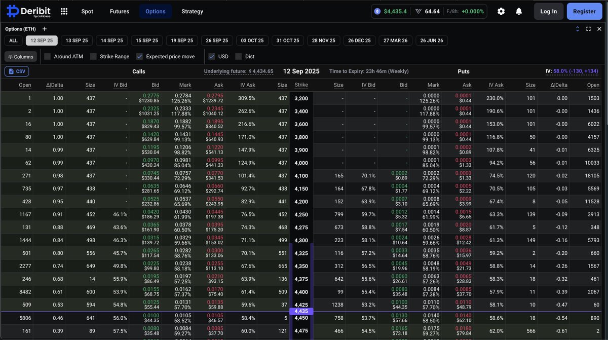Select the 26 DEC 25 expiry tab
This screenshot has width=608, height=340.
pyautogui.click(x=359, y=40)
